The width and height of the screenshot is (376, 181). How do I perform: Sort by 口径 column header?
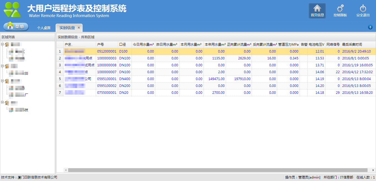pos(125,45)
